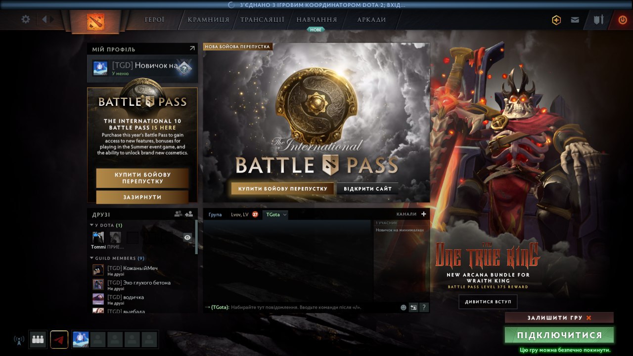Open the friends group icon
633x356 pixels.
[178, 214]
